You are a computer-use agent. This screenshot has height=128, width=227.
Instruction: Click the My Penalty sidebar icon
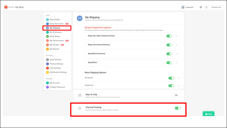point(47,45)
